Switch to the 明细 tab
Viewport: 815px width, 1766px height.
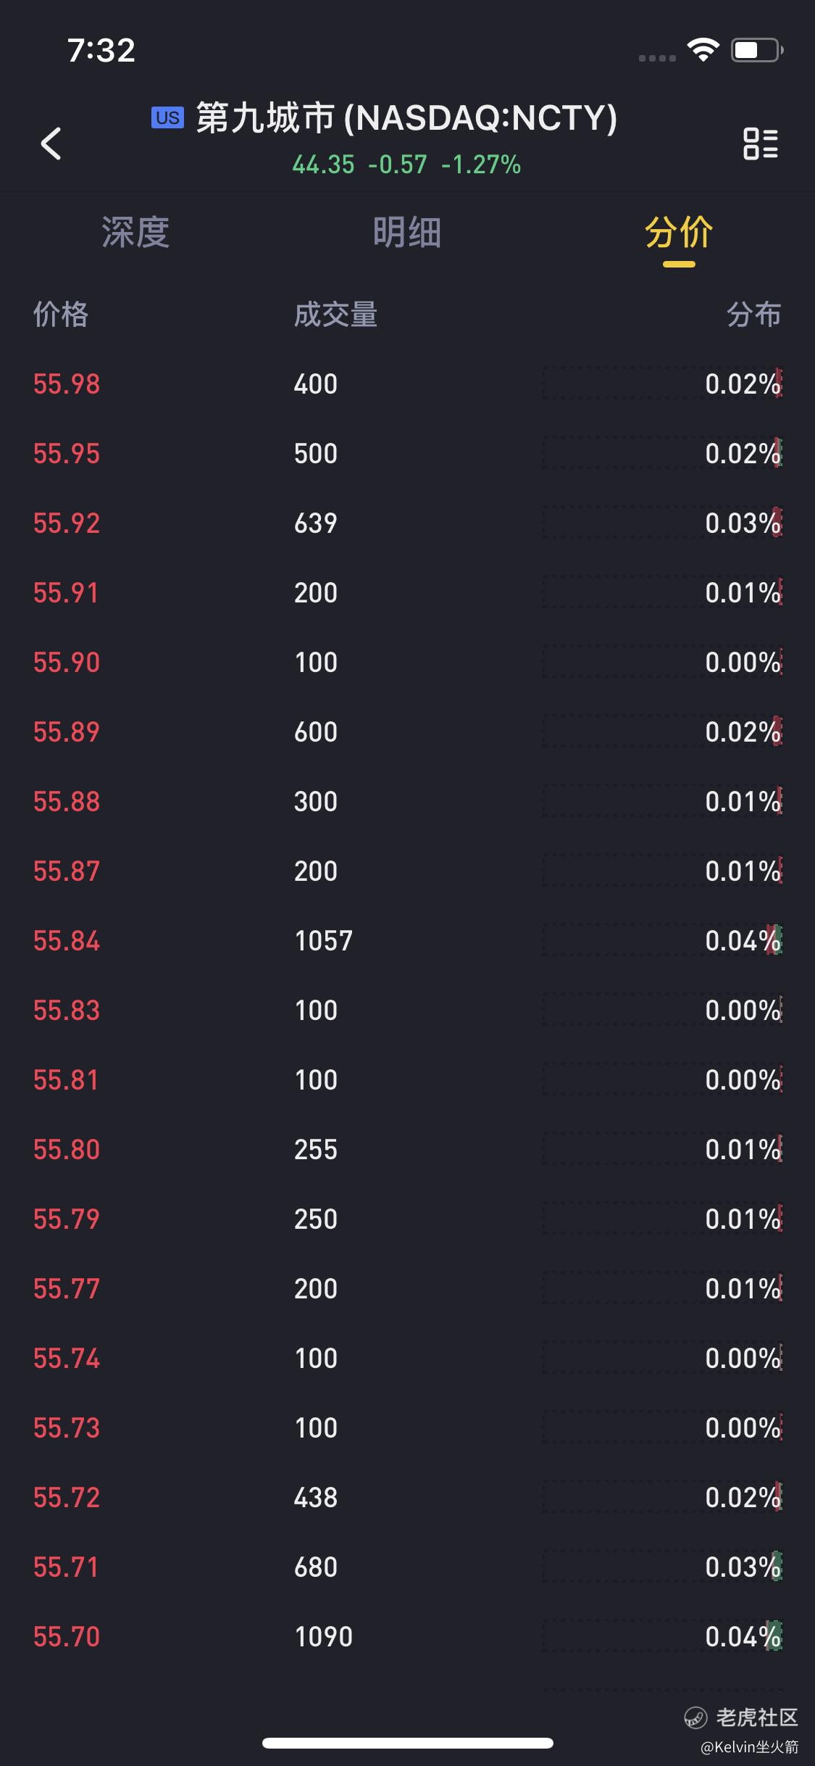(407, 233)
